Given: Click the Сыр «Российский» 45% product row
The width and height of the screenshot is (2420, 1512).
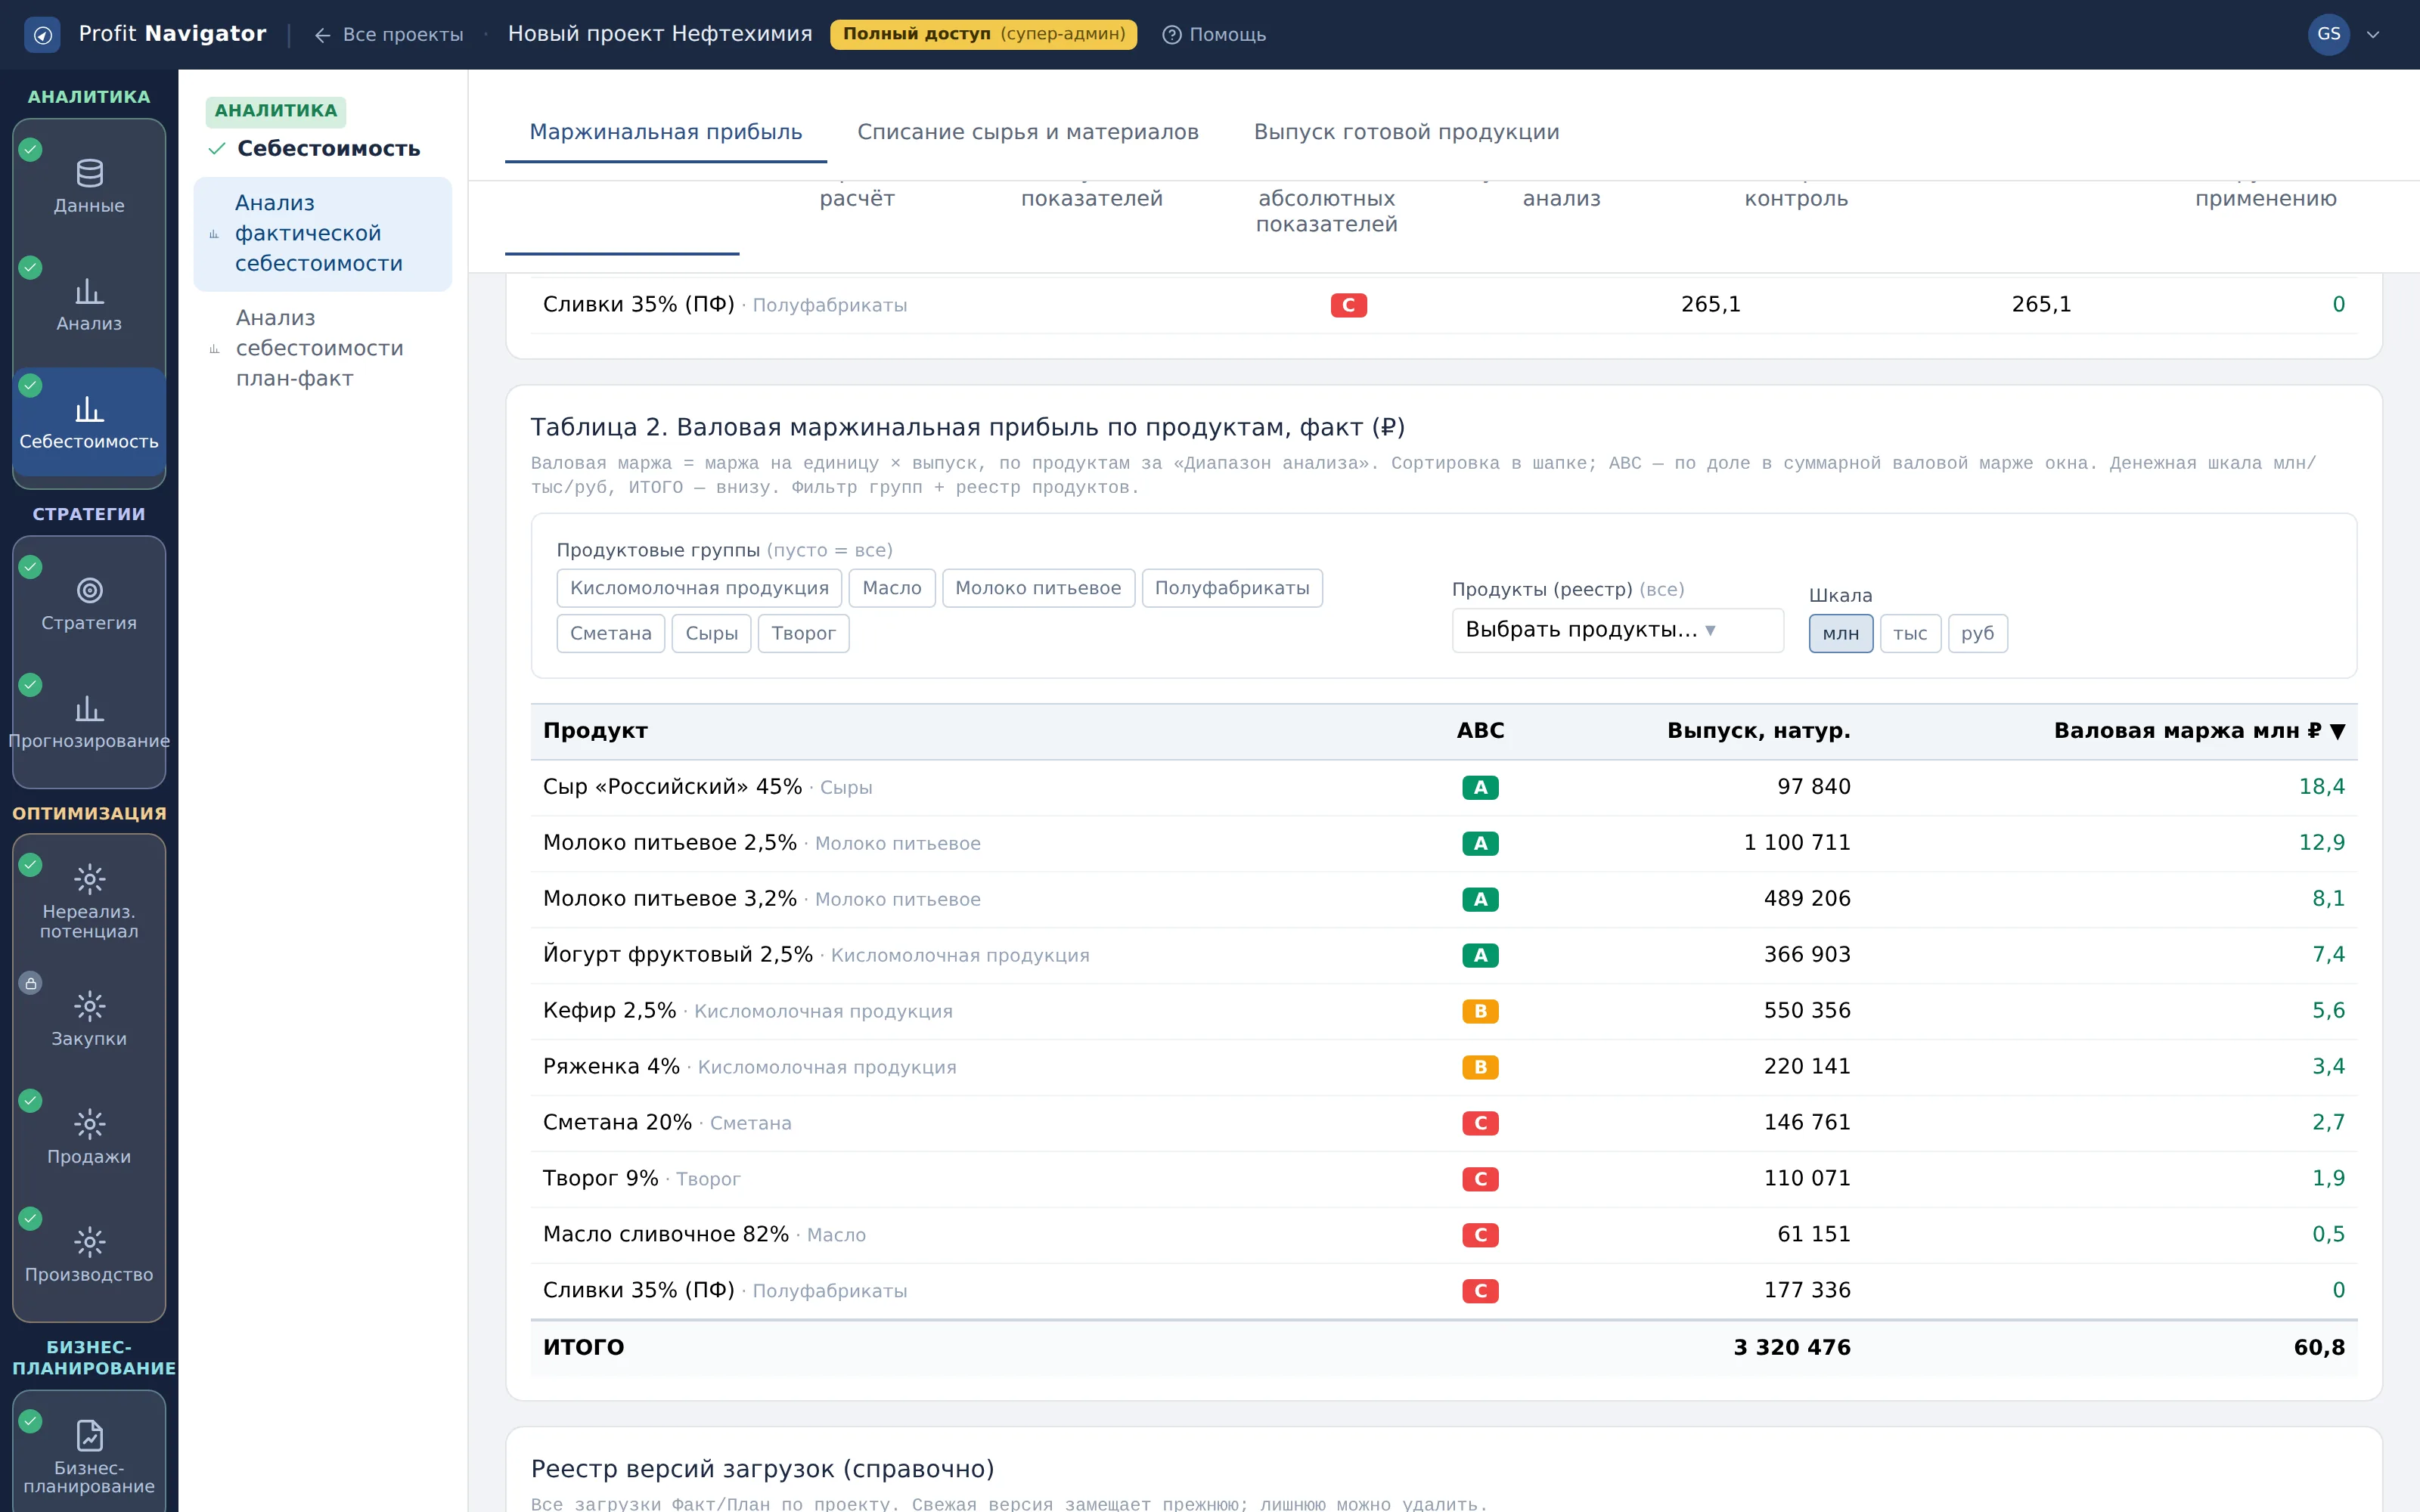Looking at the screenshot, I should (x=1444, y=787).
